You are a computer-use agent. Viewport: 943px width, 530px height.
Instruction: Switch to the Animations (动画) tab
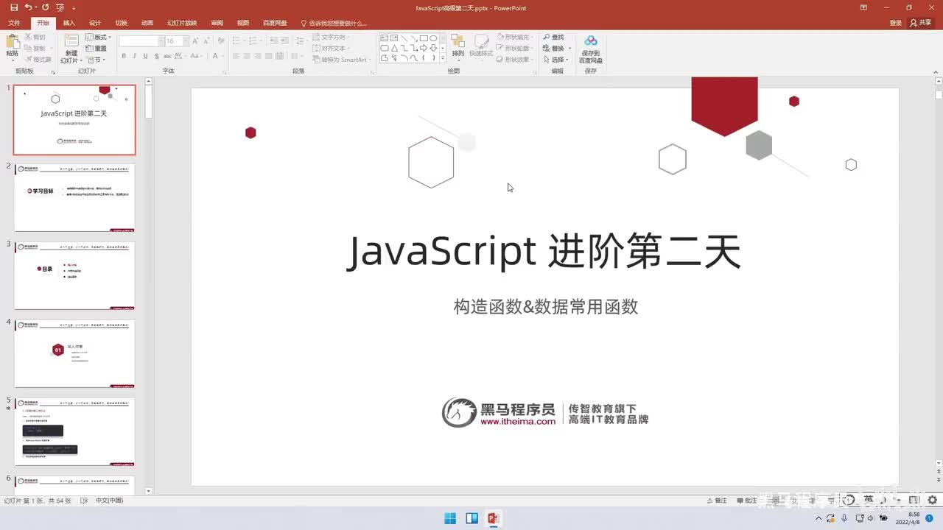point(147,23)
